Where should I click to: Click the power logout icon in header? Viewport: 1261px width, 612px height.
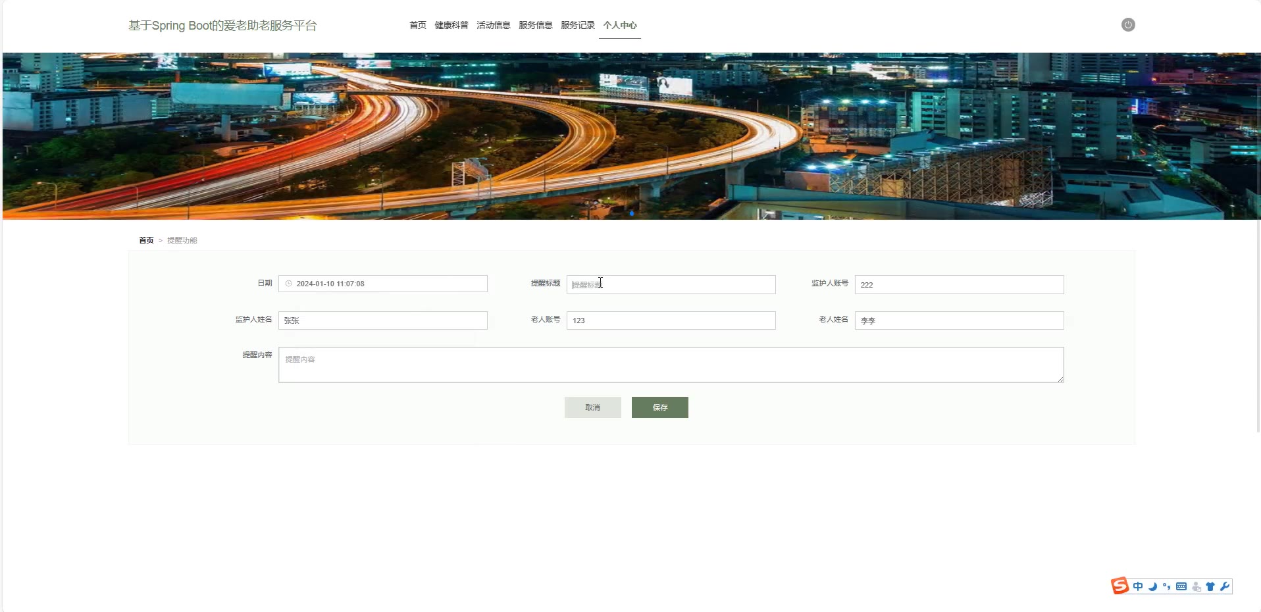click(x=1128, y=25)
